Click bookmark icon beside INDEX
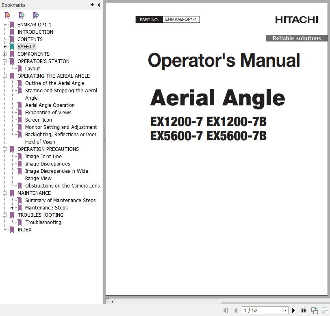 point(12,230)
